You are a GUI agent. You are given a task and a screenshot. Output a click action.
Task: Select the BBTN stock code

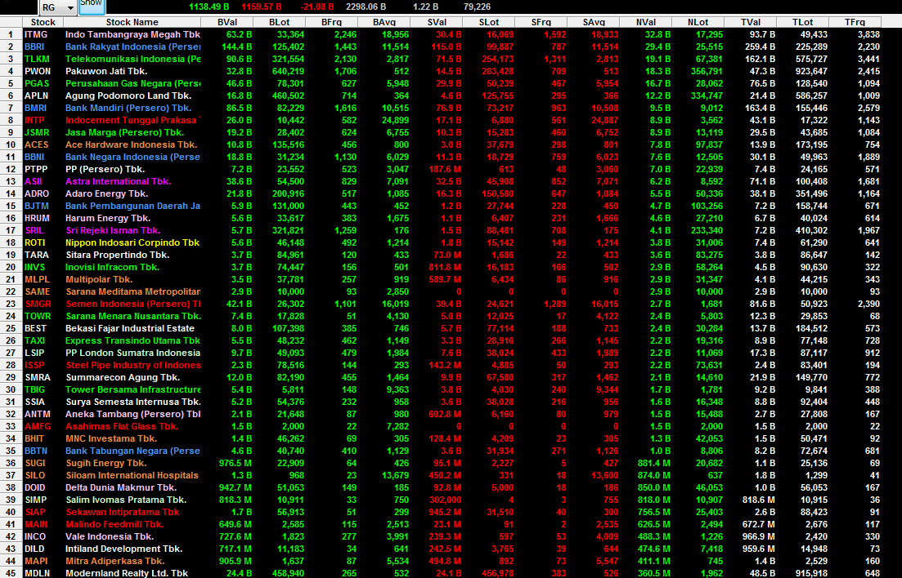(x=36, y=451)
